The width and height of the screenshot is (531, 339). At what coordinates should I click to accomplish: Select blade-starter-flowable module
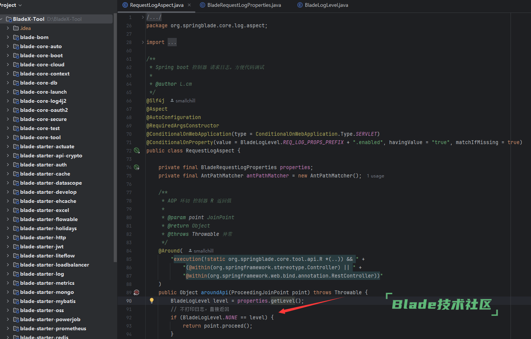pyautogui.click(x=49, y=219)
